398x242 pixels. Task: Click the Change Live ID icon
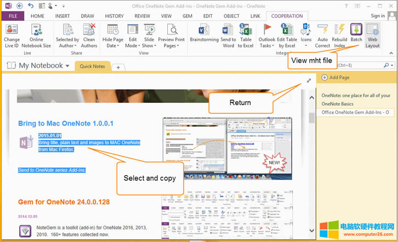[12, 31]
